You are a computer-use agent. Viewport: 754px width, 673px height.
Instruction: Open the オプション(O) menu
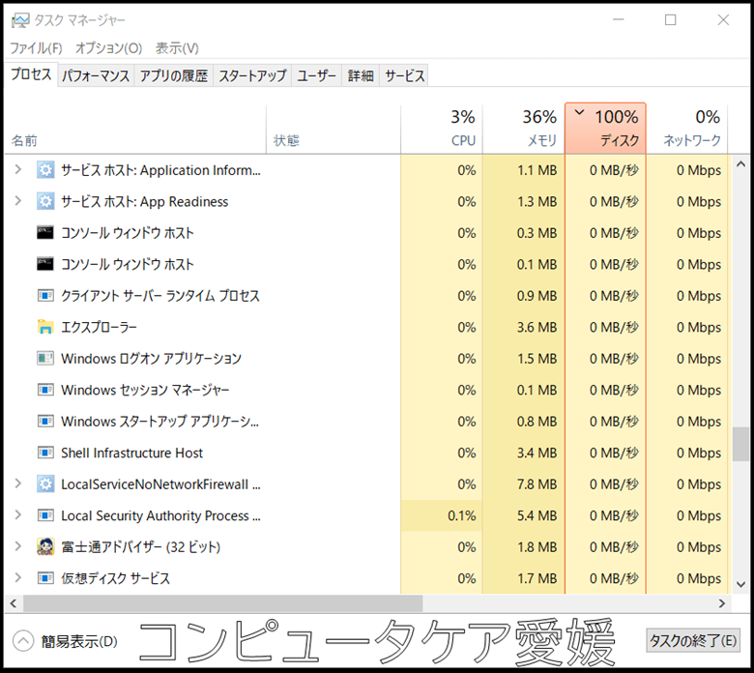108,48
